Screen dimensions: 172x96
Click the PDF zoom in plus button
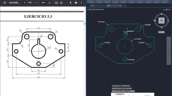point(49,3)
